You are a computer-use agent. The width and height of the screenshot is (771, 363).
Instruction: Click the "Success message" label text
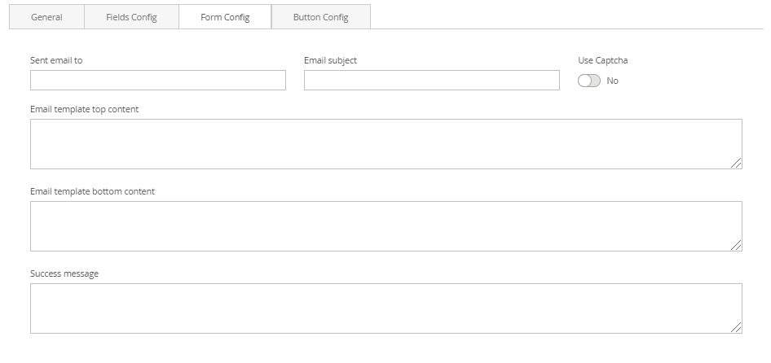click(64, 273)
